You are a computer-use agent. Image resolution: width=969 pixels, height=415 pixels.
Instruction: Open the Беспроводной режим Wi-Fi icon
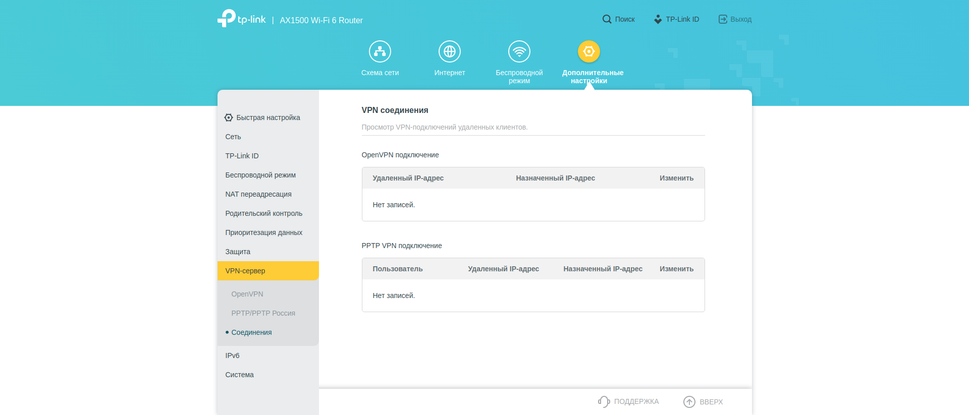tap(519, 51)
